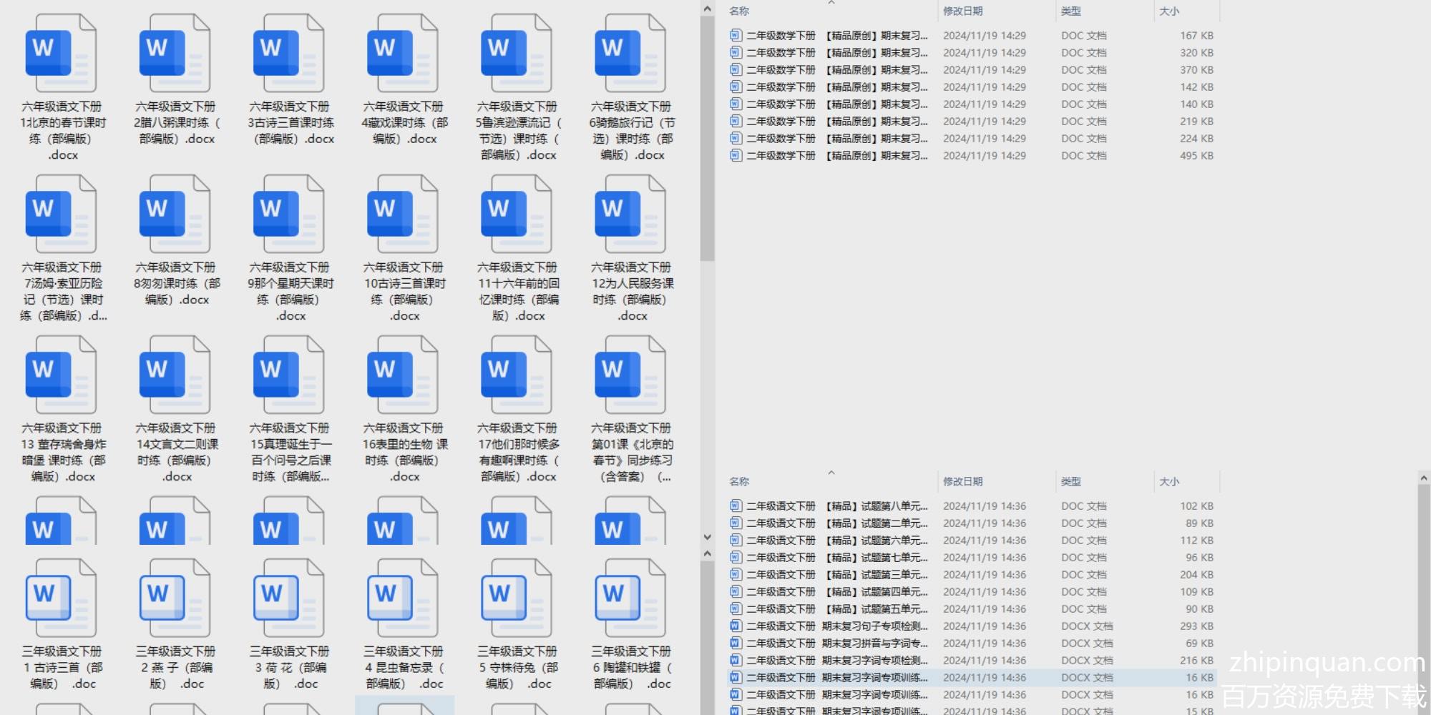
Task: Click the 大小 column header in the 二年级数学下册 list
Action: tap(1169, 11)
